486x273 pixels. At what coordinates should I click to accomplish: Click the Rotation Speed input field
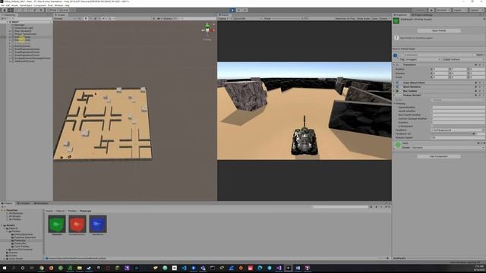[x=457, y=137]
